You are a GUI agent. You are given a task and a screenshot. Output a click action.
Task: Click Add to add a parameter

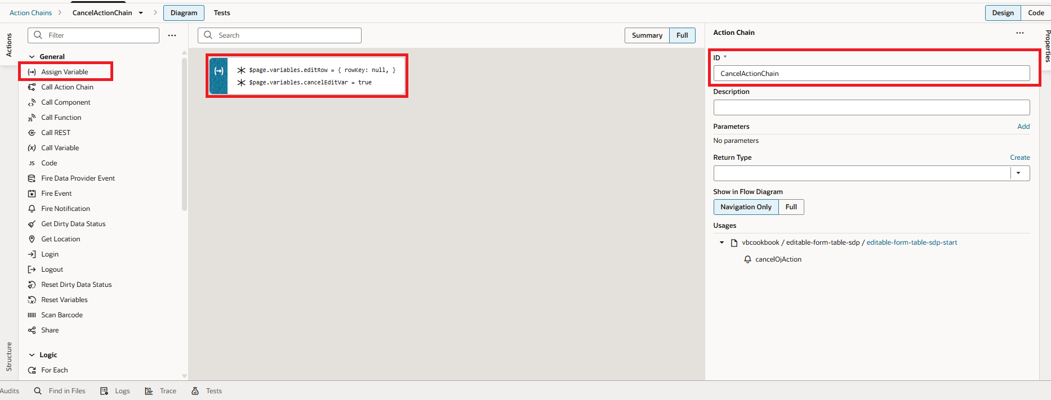1023,127
